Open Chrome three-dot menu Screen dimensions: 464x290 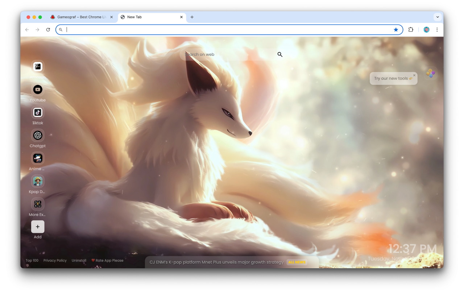437,30
